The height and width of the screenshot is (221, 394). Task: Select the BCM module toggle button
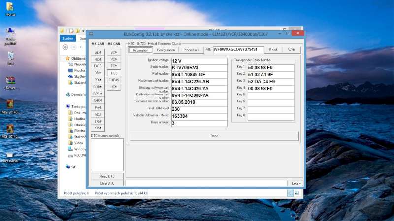[x=114, y=52]
